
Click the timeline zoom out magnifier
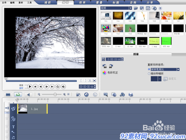coord(39,94)
